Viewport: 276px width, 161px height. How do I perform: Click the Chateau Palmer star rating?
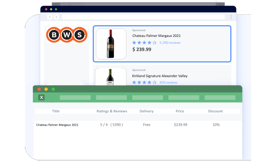point(144,43)
